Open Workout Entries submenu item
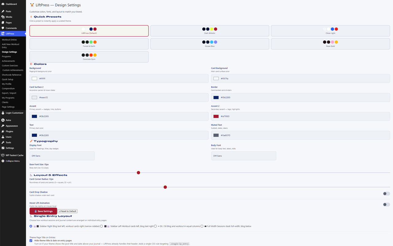 (x=9, y=40)
